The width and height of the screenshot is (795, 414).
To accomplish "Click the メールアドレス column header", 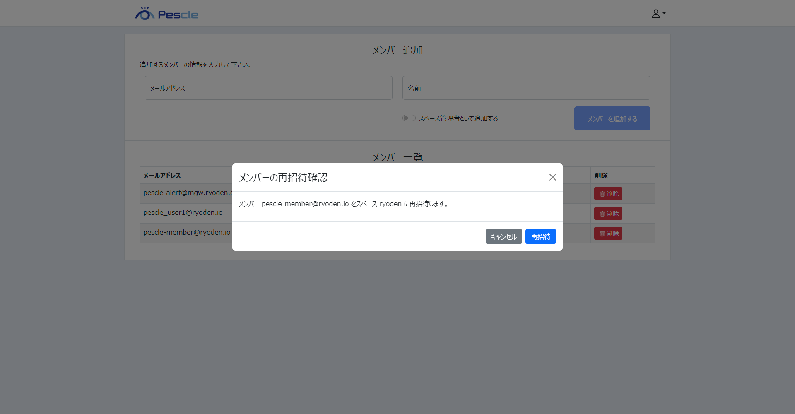I will [162, 176].
